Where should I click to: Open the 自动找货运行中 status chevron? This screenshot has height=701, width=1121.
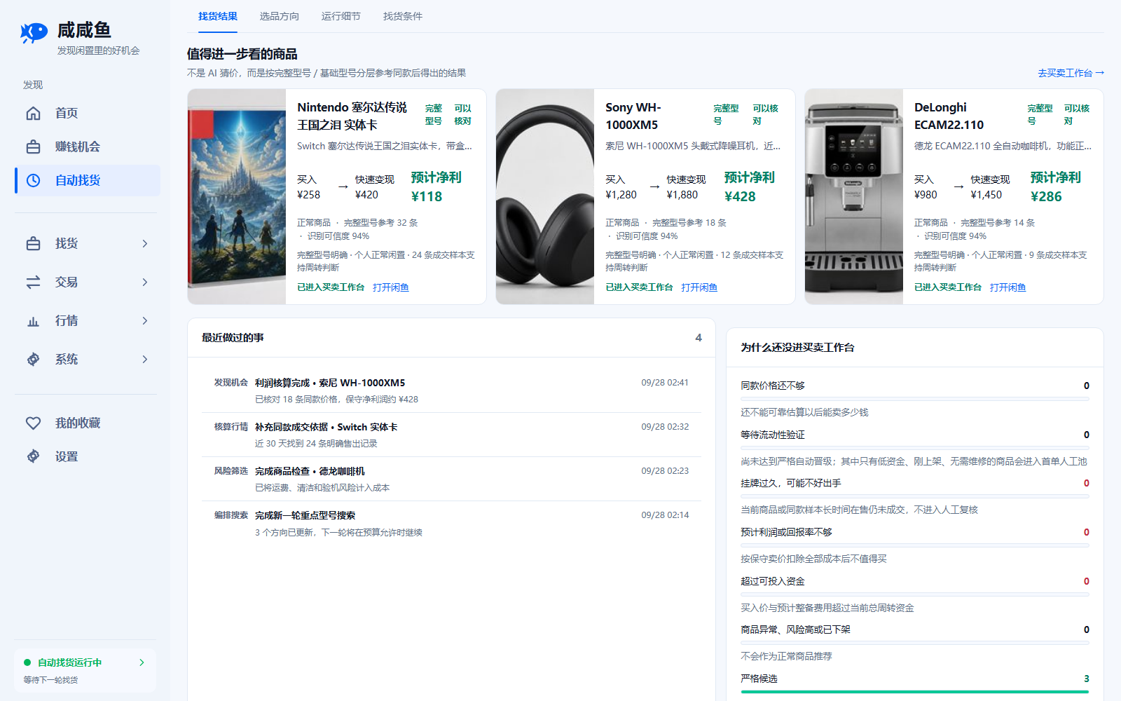point(142,662)
